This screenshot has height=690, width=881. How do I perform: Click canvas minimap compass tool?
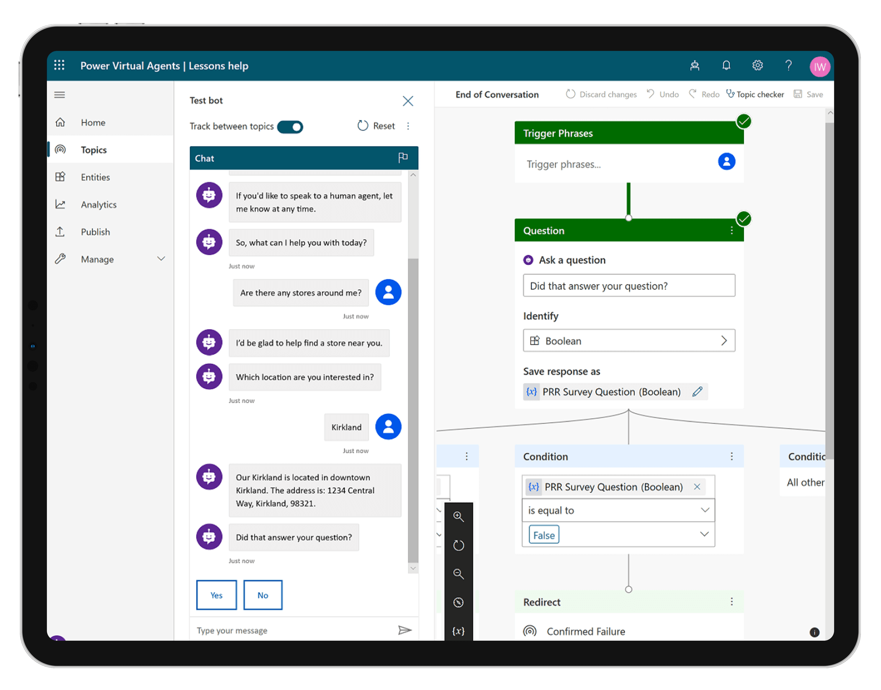coord(458,602)
